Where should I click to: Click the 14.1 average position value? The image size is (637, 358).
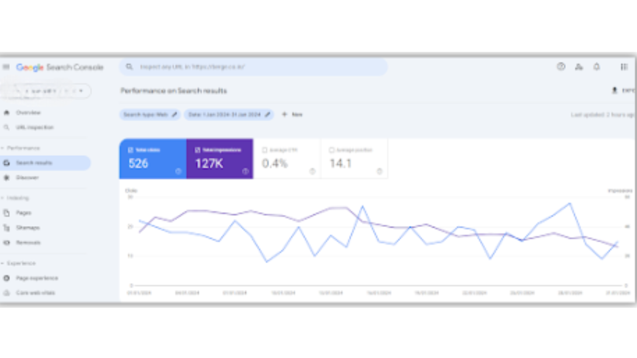click(x=340, y=163)
